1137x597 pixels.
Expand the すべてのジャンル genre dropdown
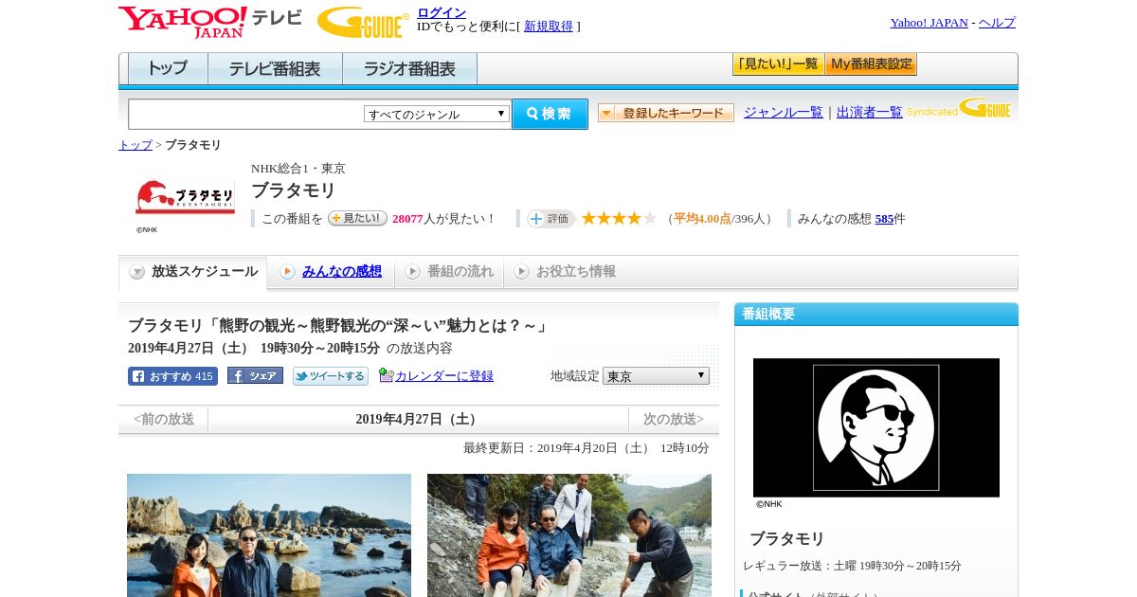(x=437, y=114)
